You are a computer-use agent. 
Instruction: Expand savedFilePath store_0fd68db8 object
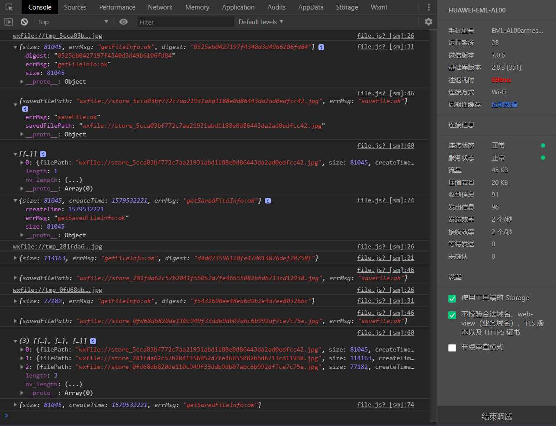coord(16,321)
